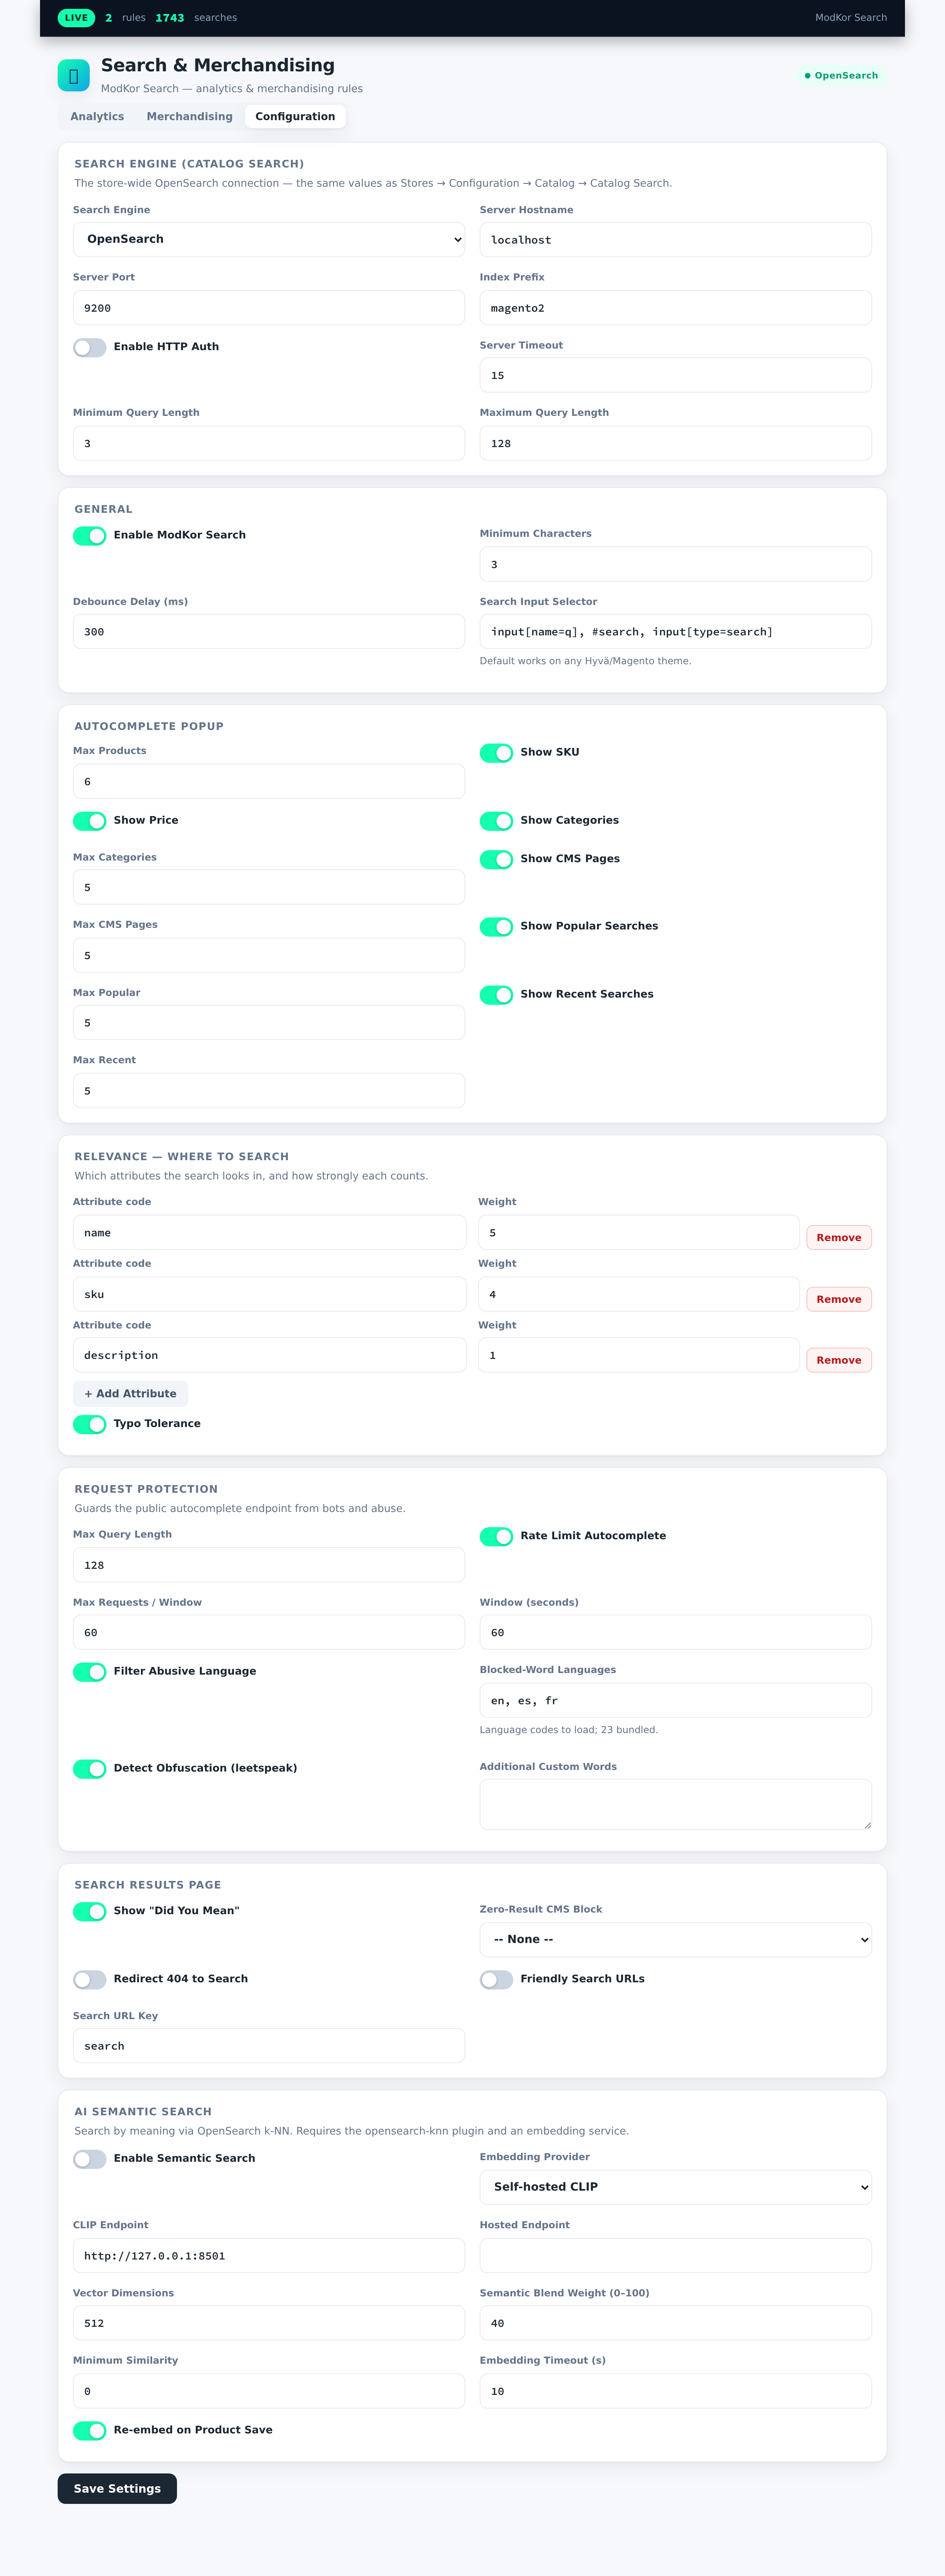
Task: Switch to the Analytics tab
Action: coord(97,117)
